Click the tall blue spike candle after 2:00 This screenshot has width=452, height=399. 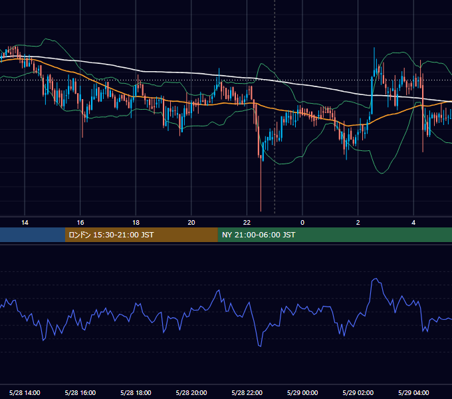[x=374, y=62]
